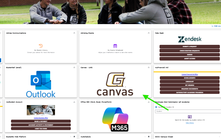Click the myStudent Account photo thumbnail

point(41,110)
